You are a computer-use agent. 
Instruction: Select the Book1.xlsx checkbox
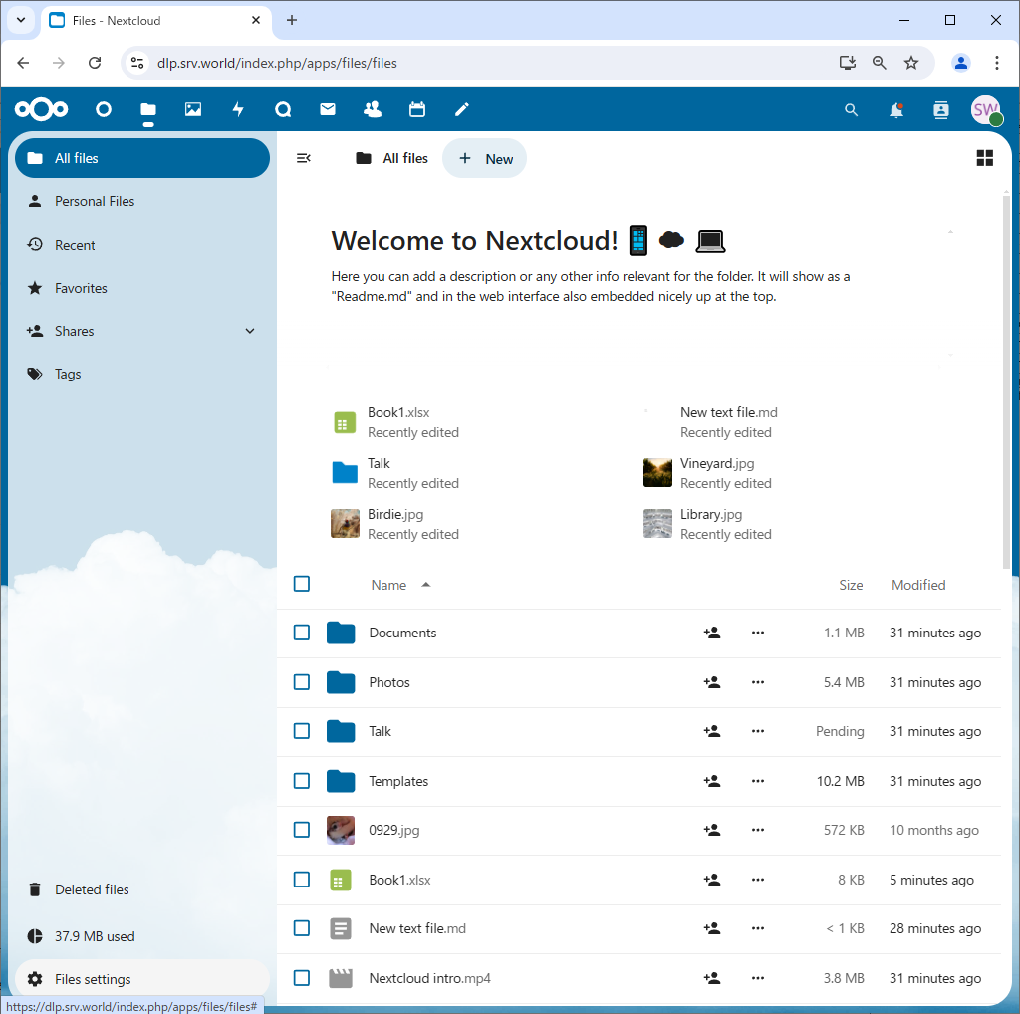pos(302,879)
